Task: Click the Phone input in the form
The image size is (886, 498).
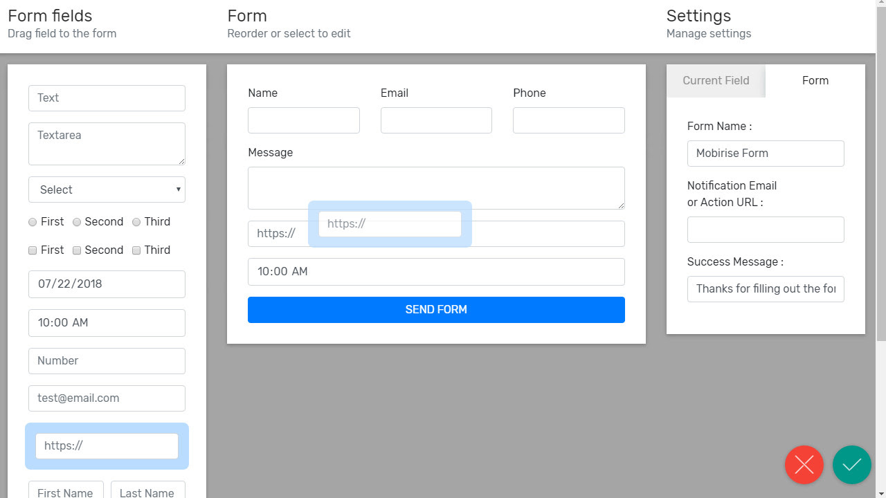Action: point(569,120)
